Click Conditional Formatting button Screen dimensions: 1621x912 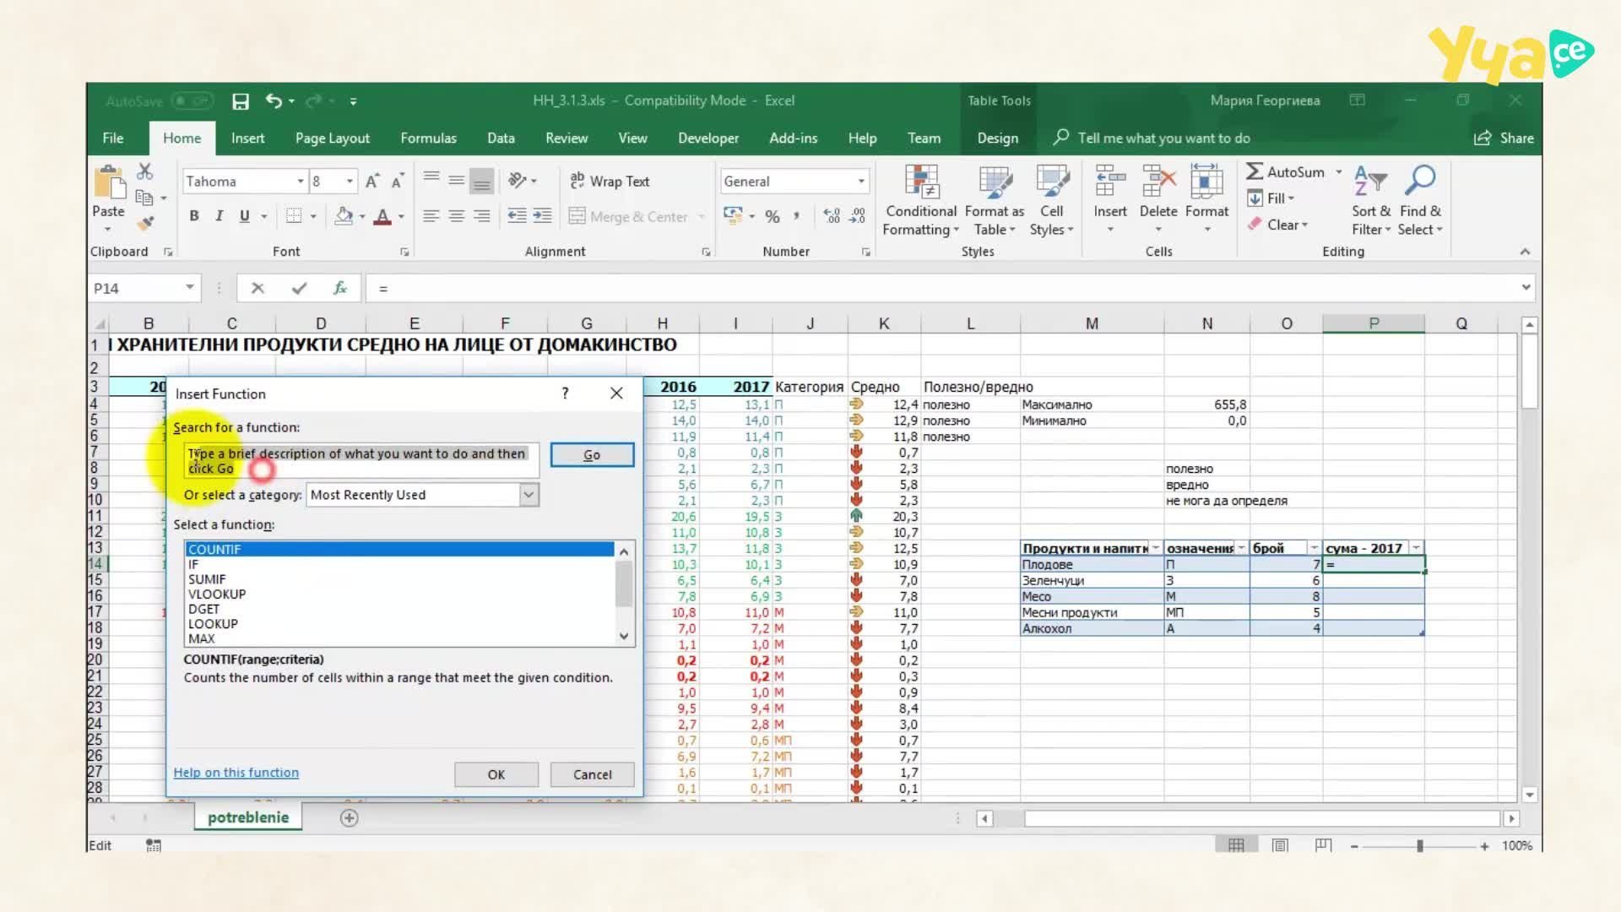coord(920,201)
